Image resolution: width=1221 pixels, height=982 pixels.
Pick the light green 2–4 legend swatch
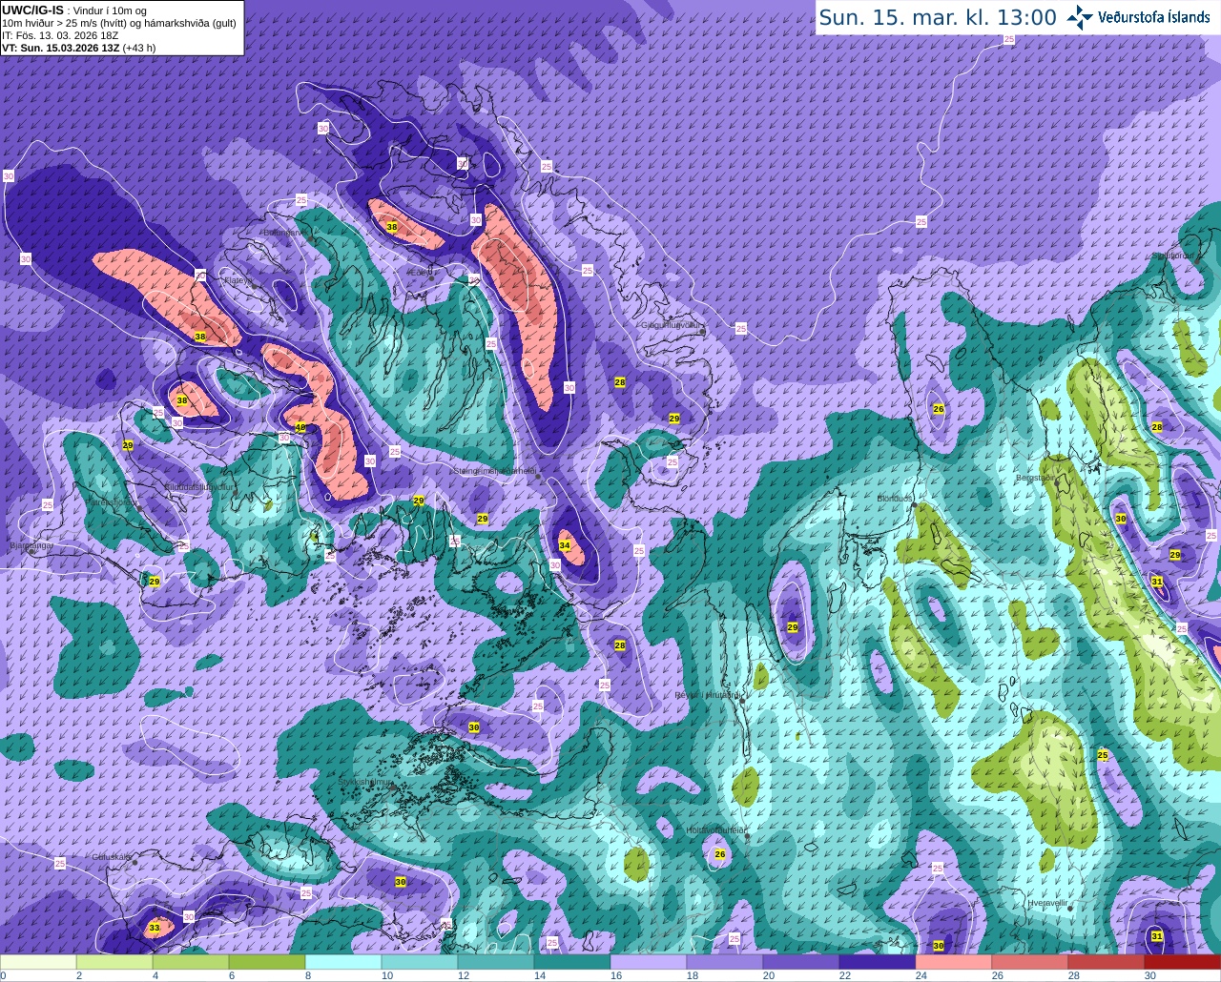click(114, 962)
